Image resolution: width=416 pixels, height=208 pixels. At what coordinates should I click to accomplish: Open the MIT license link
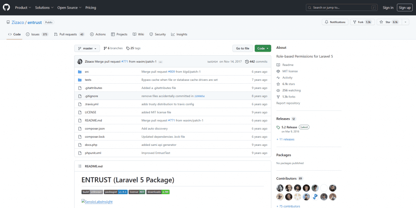pyautogui.click(x=287, y=71)
